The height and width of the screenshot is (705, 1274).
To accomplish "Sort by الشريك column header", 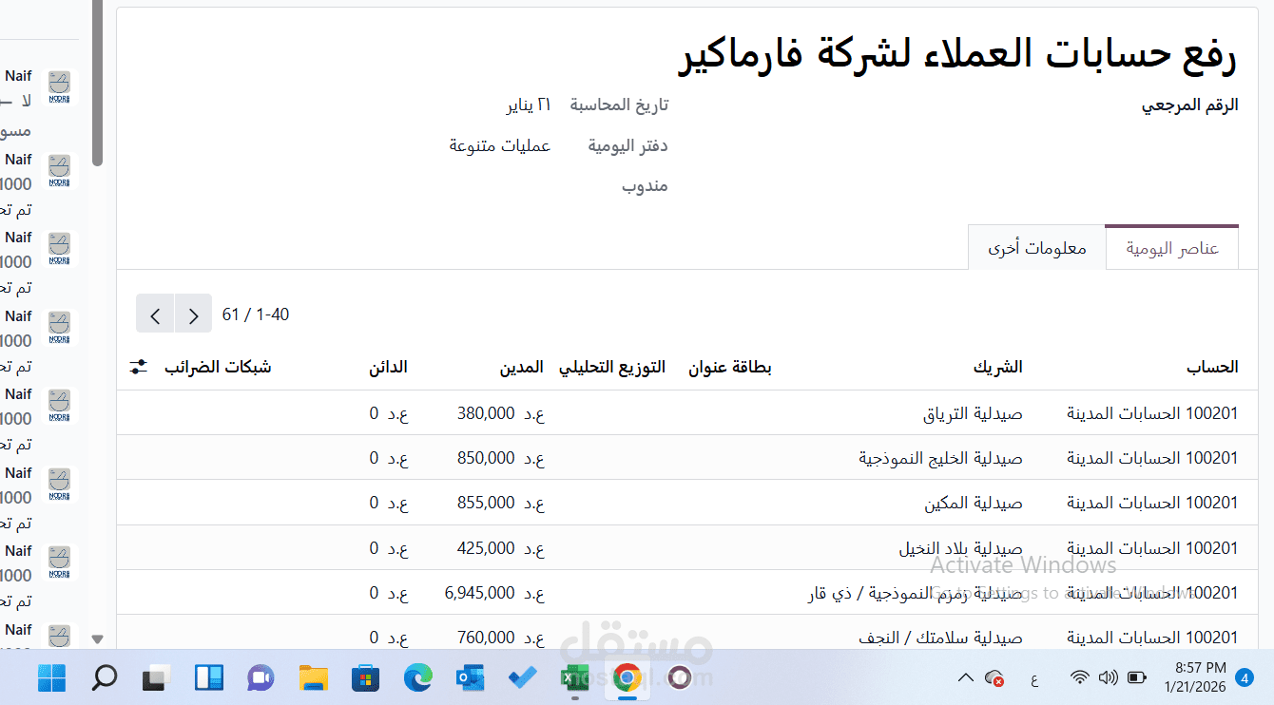I will [998, 367].
